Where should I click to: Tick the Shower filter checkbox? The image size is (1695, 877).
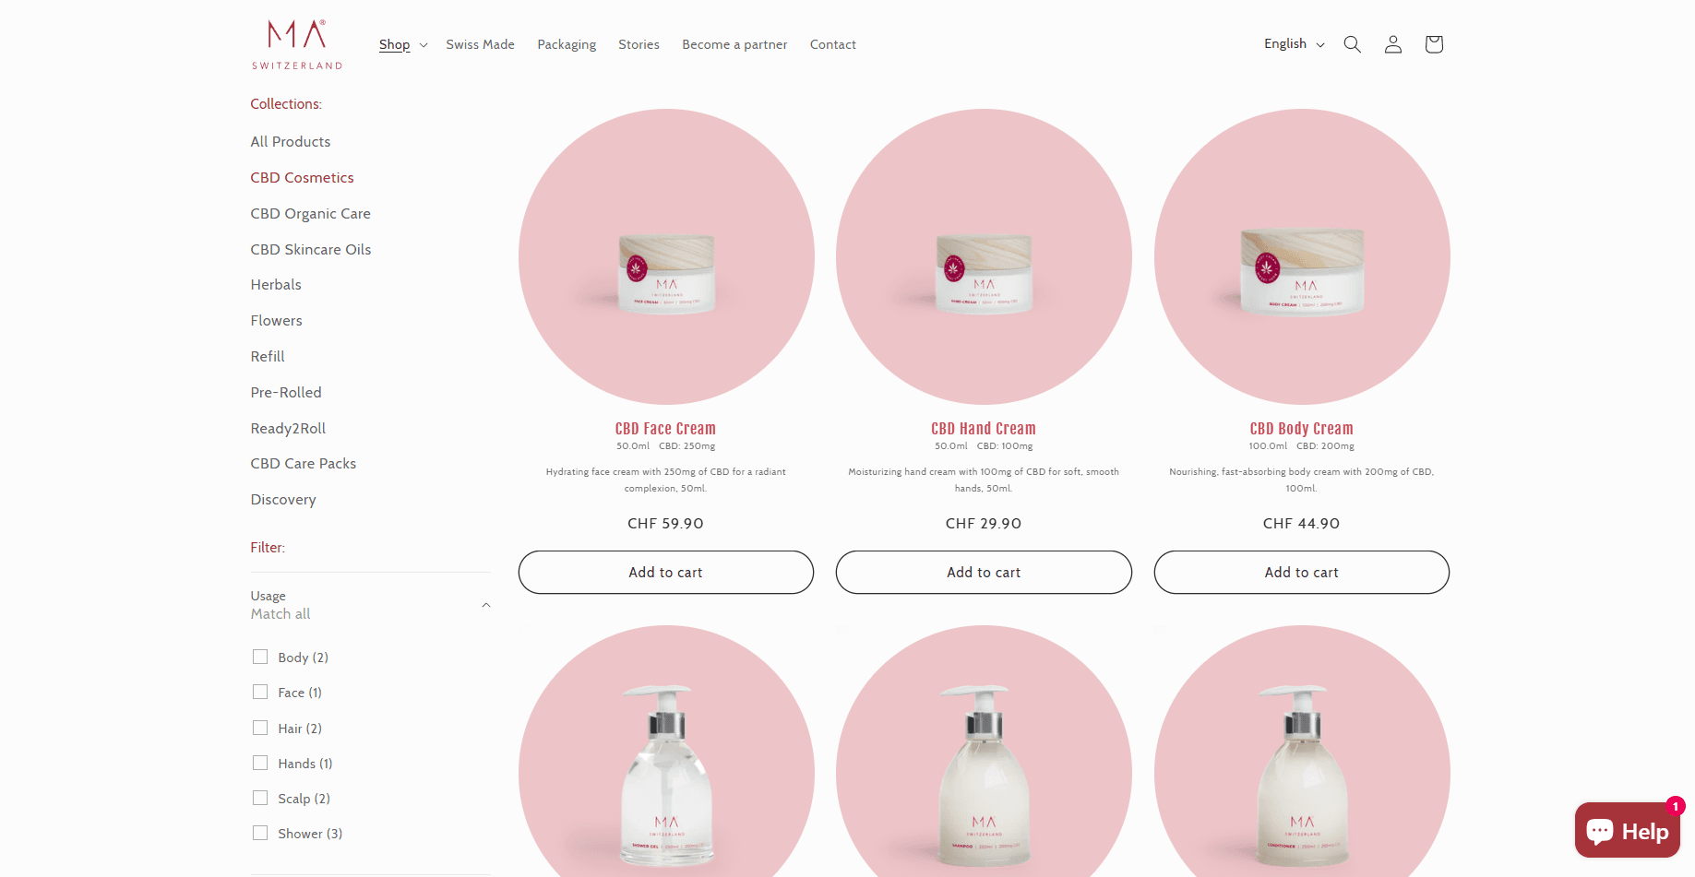tap(260, 833)
